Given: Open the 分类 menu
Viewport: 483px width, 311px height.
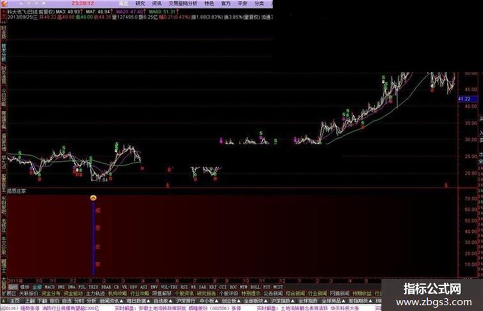Looking at the screenshot, I should pyautogui.click(x=259, y=4).
